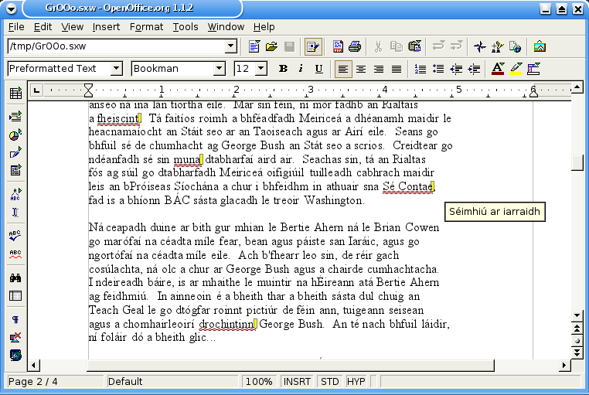589x395 pixels.
Task: Open the Preformatted Text style dropdown
Action: [x=117, y=69]
